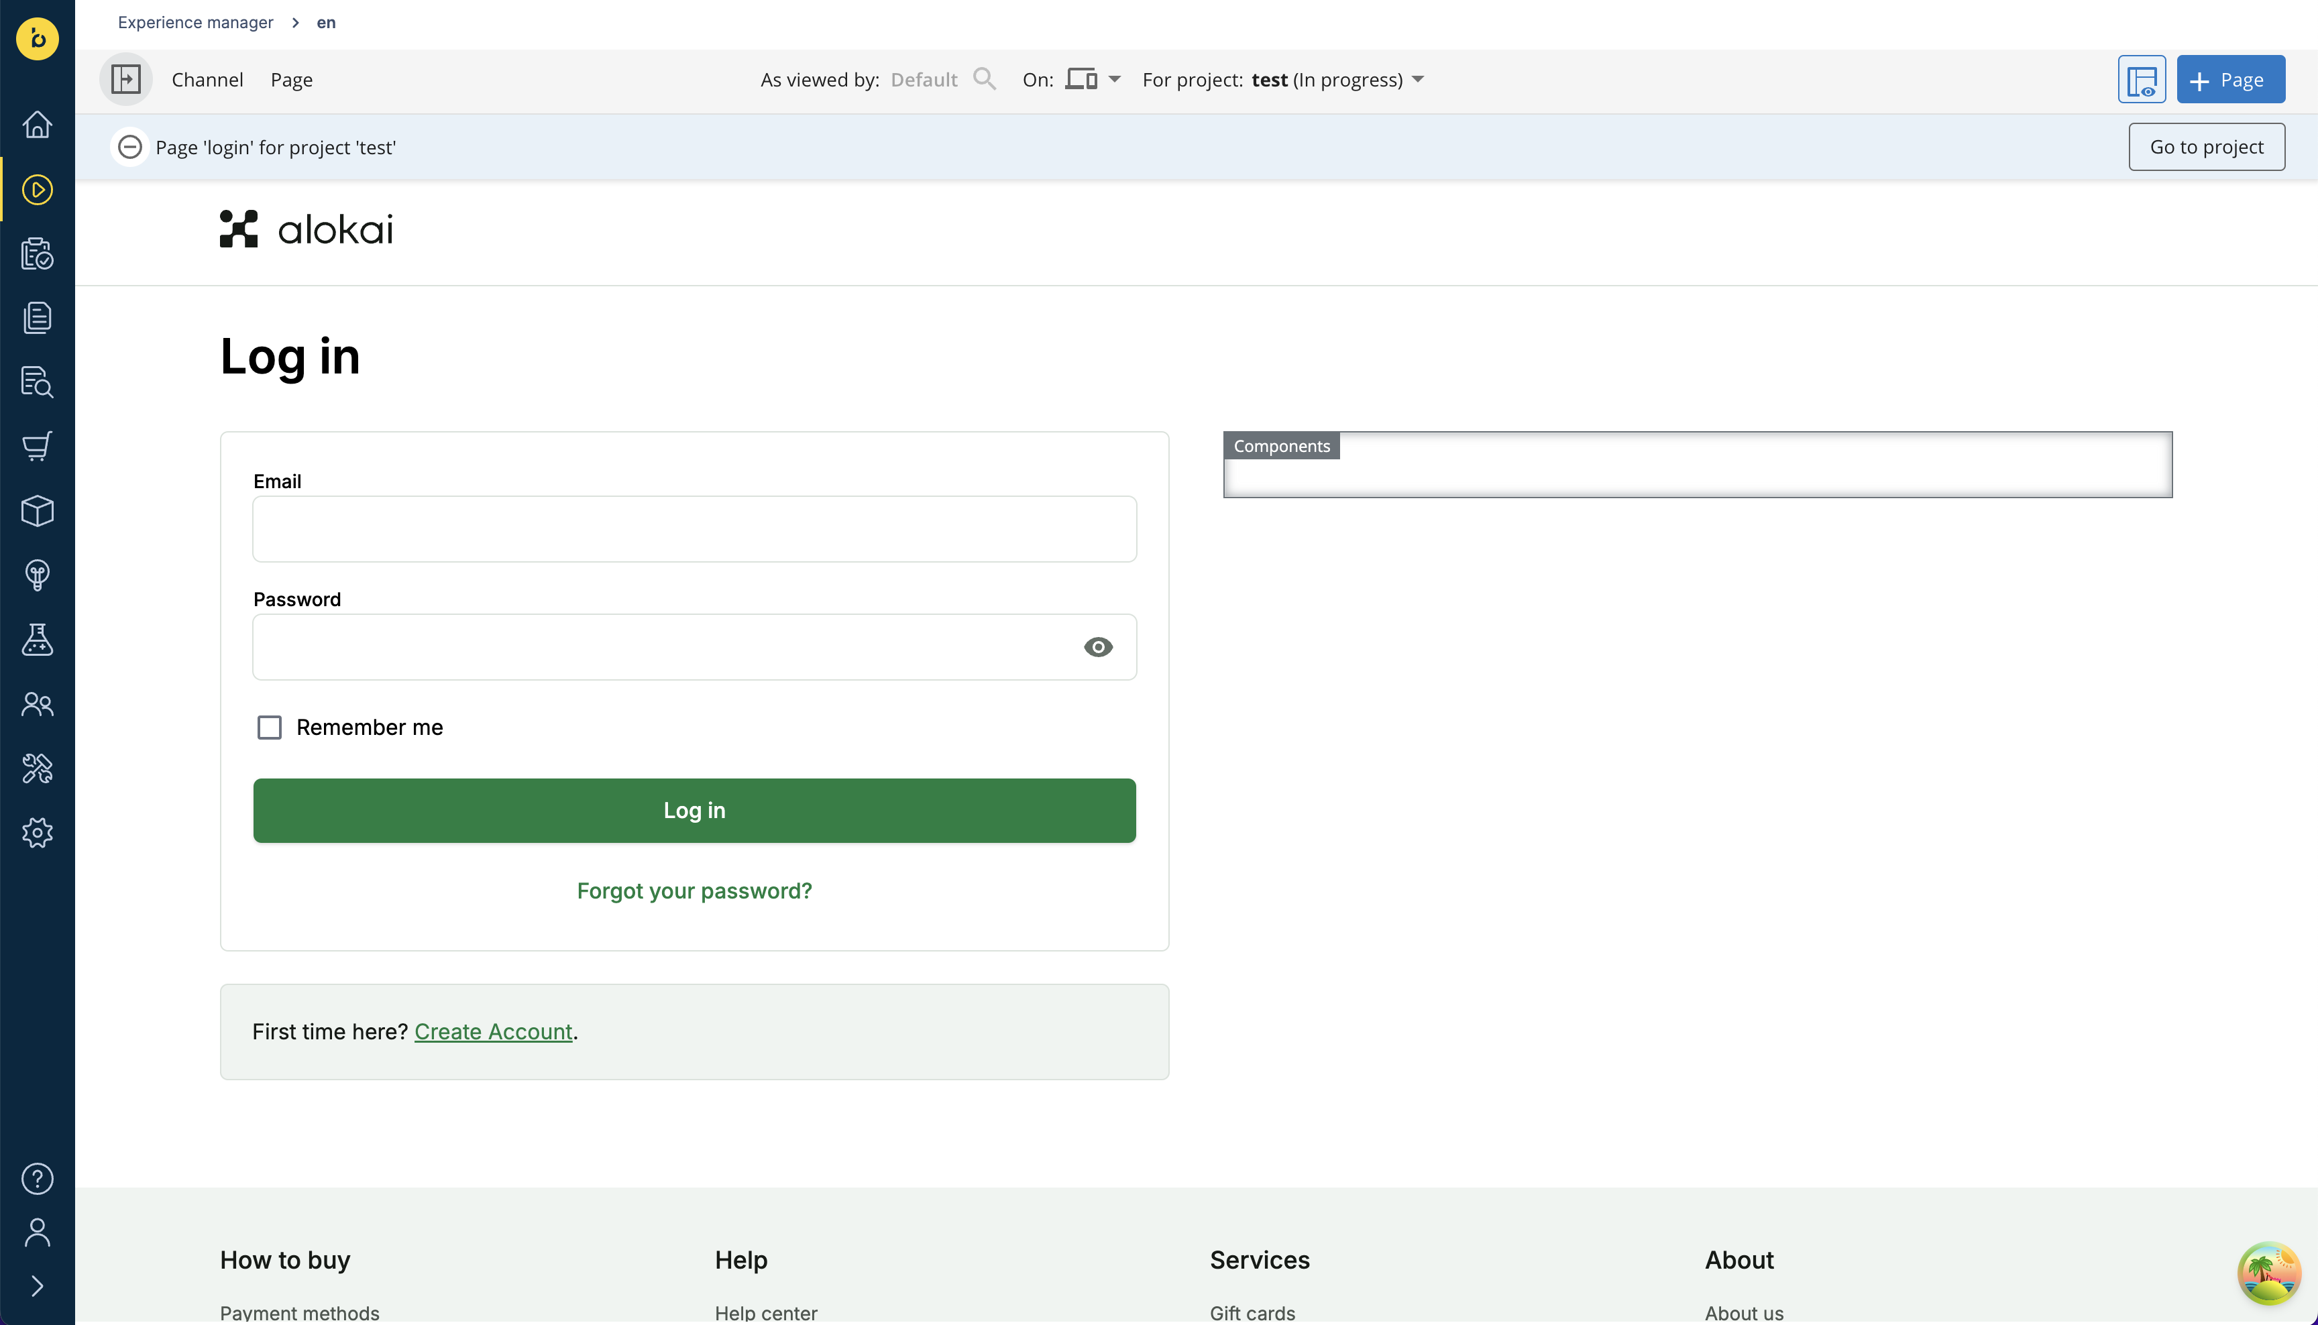This screenshot has height=1325, width=2318.
Task: Open the projects clipboard-check icon
Action: click(38, 254)
